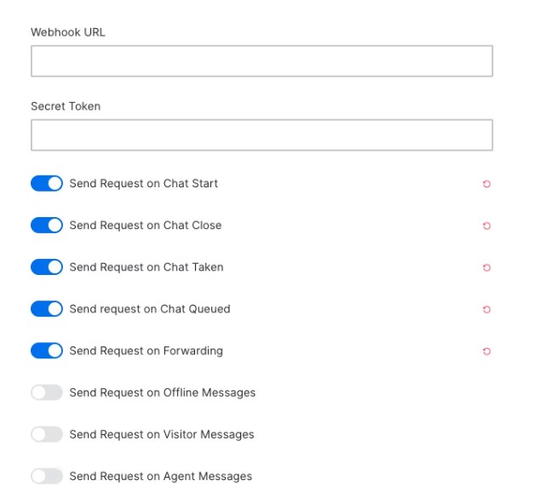Enable the Send Request on Agent Messages switch

click(47, 476)
